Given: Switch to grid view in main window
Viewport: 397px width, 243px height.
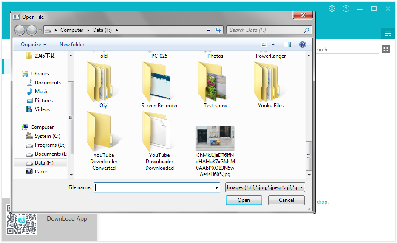Looking at the screenshot, I should (x=386, y=49).
